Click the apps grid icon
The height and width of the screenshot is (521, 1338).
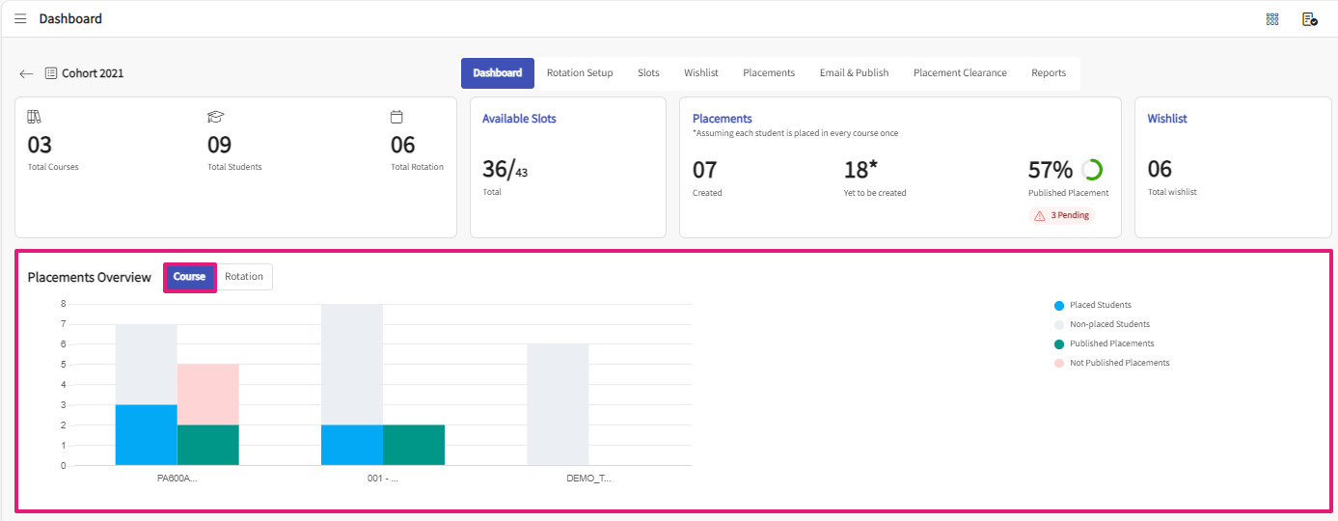(1272, 18)
